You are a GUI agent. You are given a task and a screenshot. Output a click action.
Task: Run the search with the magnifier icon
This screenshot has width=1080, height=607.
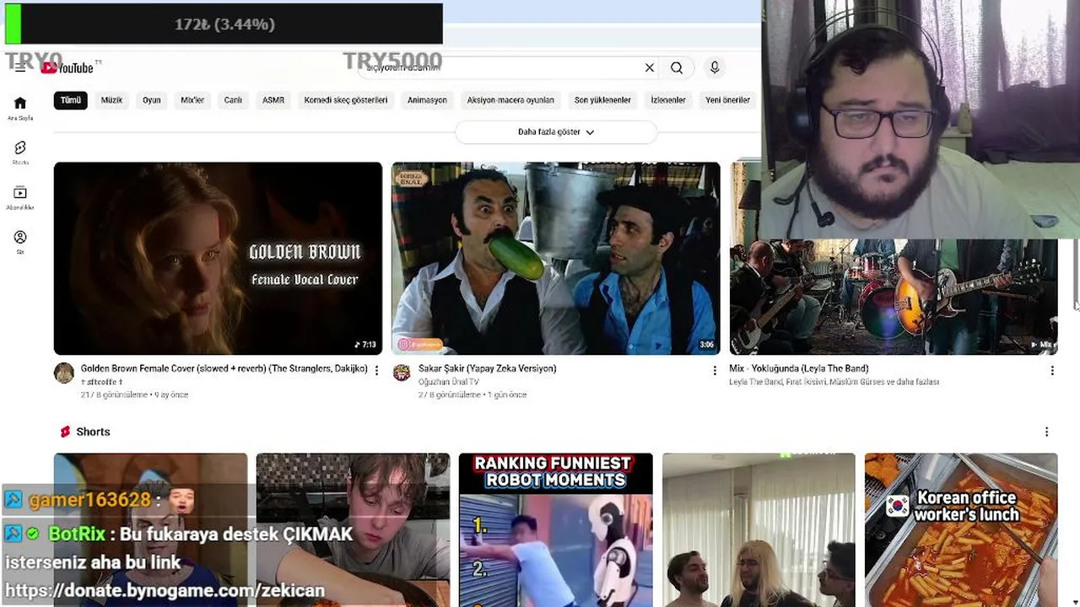pos(677,67)
